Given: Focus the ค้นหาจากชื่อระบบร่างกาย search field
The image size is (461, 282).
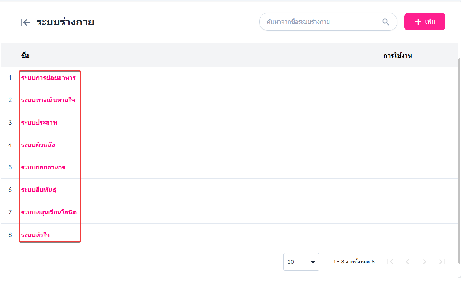Looking at the screenshot, I should pos(328,22).
